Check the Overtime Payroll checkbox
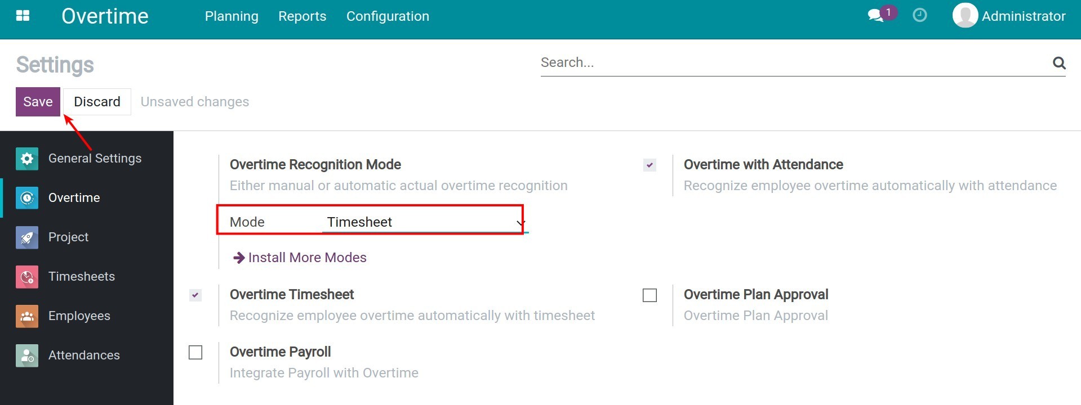1081x405 pixels. click(195, 353)
